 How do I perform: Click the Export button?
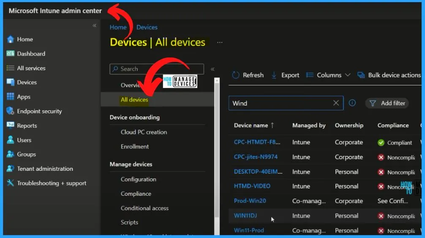285,75
